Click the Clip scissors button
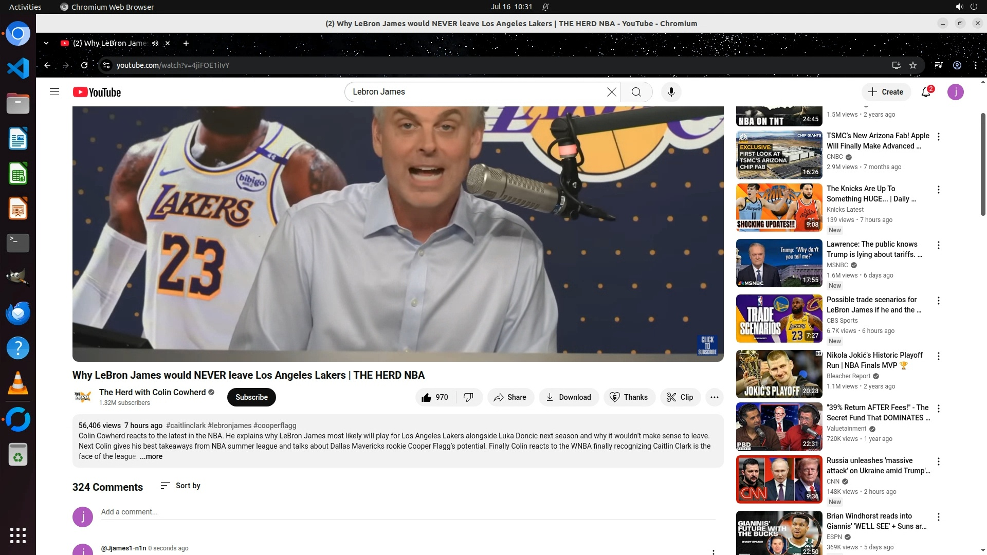 point(680,397)
